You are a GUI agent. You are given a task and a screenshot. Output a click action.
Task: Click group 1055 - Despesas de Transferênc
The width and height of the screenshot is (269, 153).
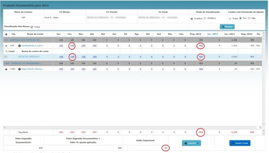coord(23,63)
